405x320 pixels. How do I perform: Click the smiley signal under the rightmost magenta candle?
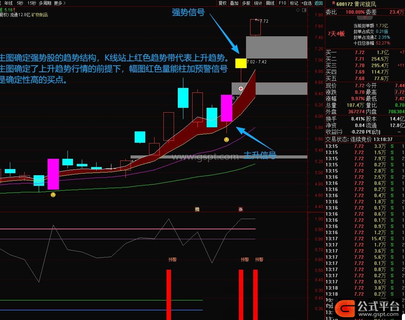(226, 140)
